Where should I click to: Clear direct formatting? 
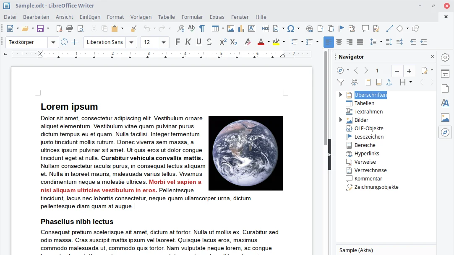point(247,42)
